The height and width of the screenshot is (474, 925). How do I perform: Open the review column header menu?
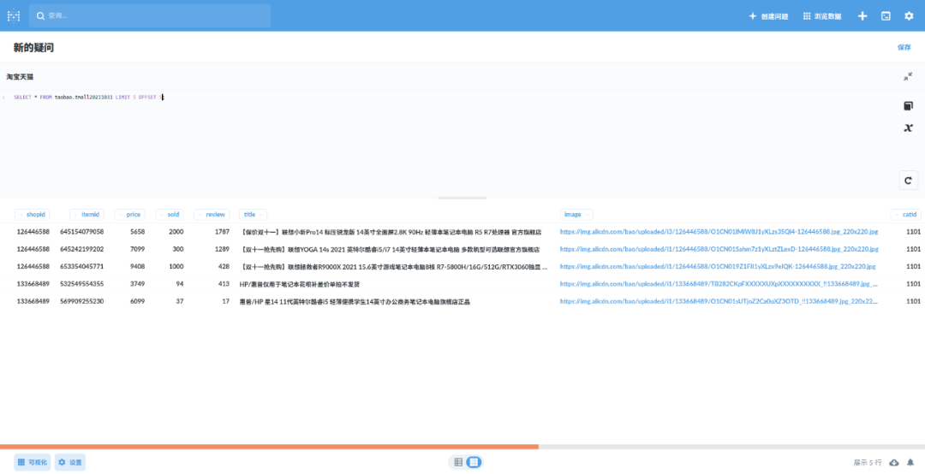pyautogui.click(x=212, y=215)
